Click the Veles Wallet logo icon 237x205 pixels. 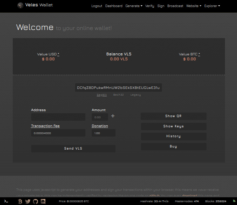point(20,6)
